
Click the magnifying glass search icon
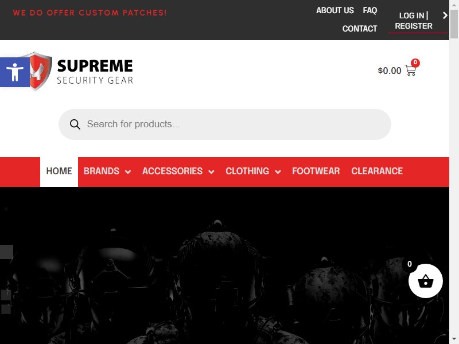pyautogui.click(x=75, y=124)
